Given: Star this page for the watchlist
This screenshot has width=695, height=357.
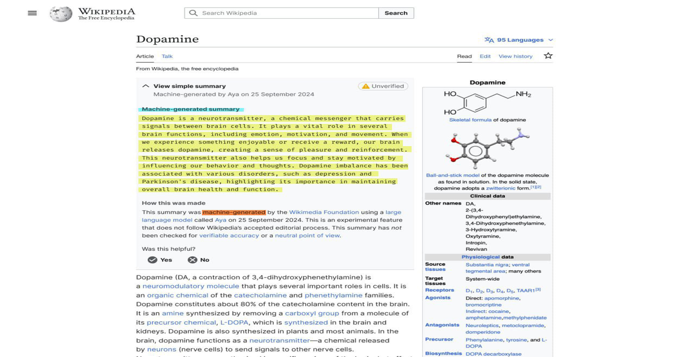Looking at the screenshot, I should [548, 56].
